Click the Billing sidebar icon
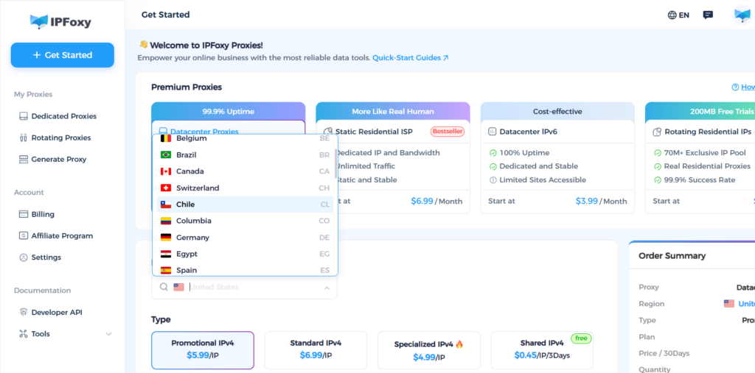The height and width of the screenshot is (373, 755). [24, 214]
